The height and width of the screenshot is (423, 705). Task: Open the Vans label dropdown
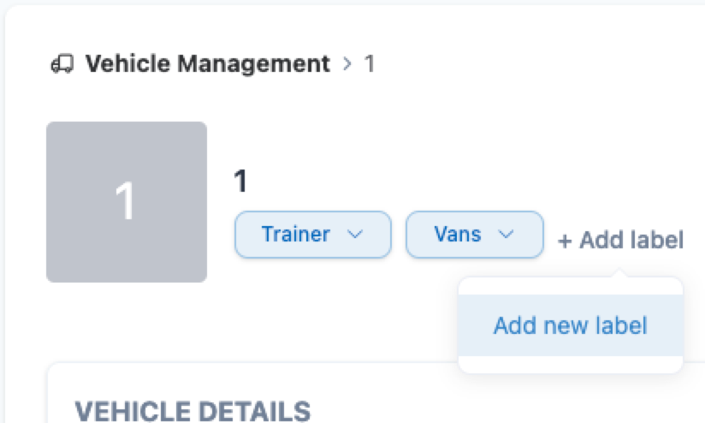(473, 234)
